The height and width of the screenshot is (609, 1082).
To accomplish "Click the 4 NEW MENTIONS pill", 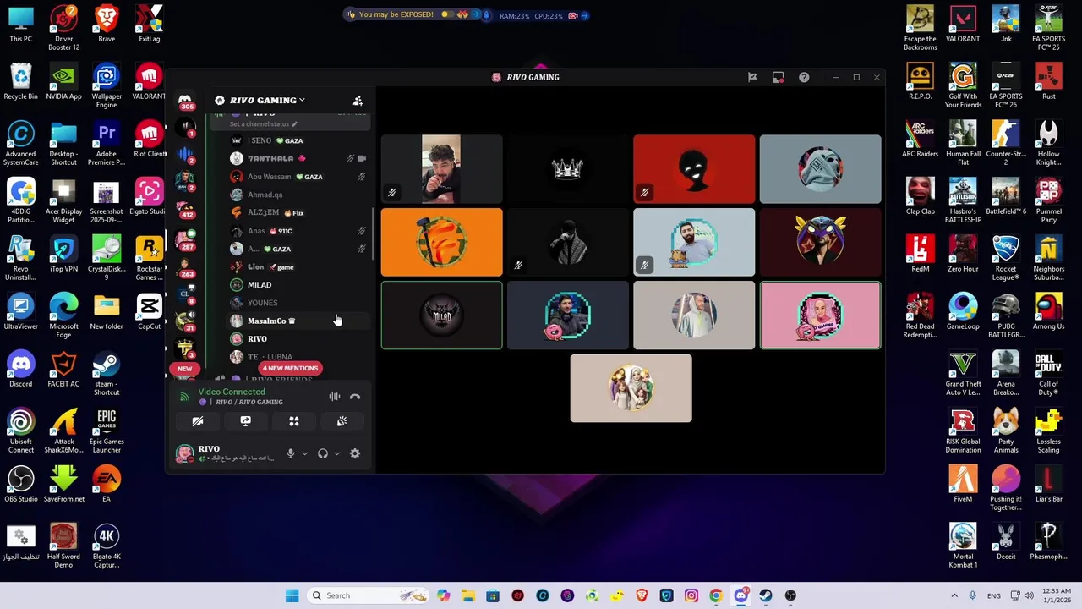I will pyautogui.click(x=290, y=368).
